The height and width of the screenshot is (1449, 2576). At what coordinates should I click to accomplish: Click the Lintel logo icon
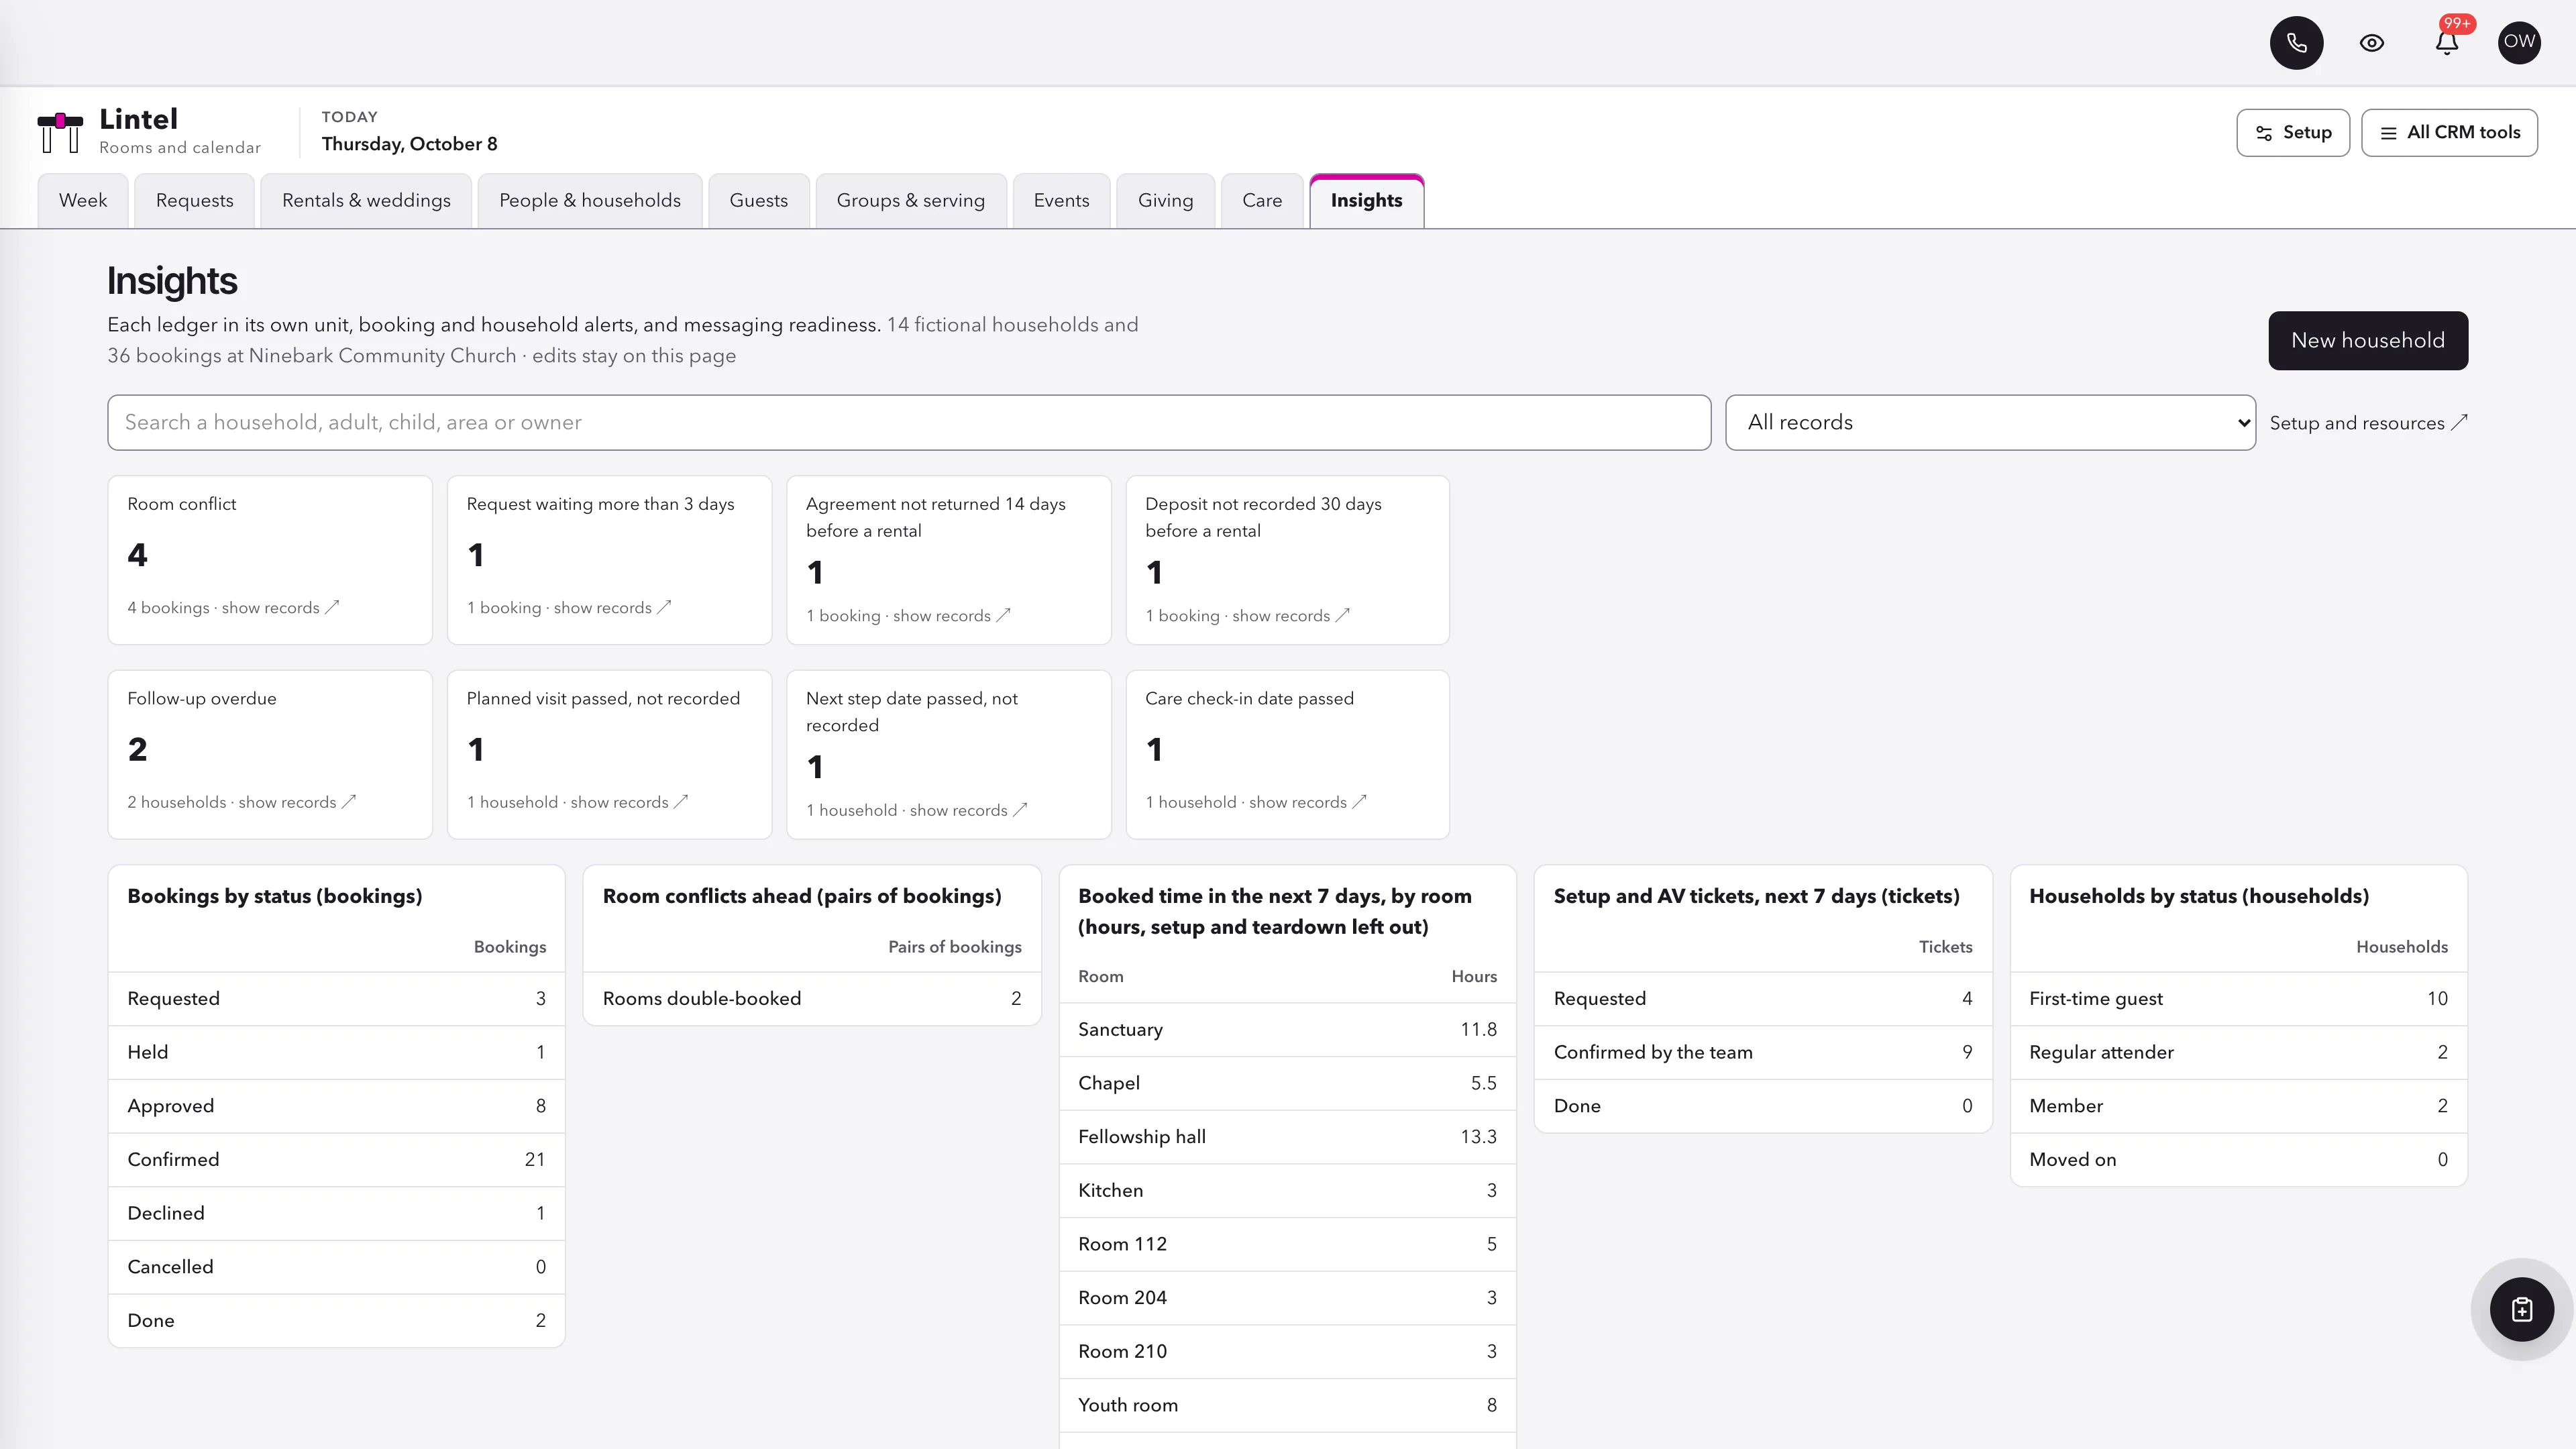(60, 132)
